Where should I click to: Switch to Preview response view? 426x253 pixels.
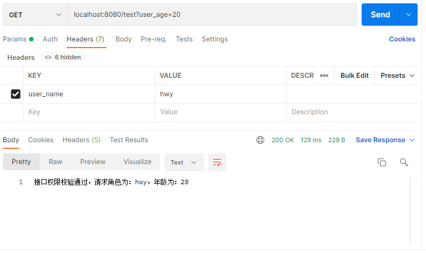point(92,162)
